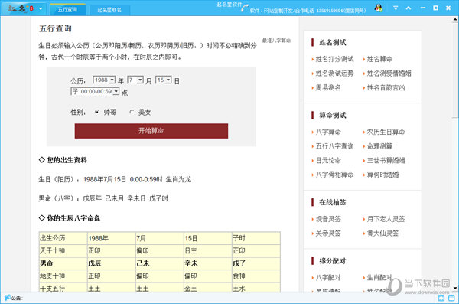The image size is (459, 304).
Task: Open 姓名测试运势 link
Action: pyautogui.click(x=334, y=74)
